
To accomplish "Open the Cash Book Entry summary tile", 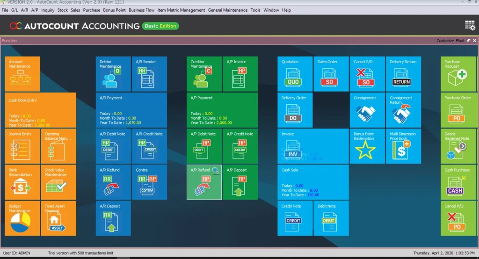I will click(x=40, y=110).
